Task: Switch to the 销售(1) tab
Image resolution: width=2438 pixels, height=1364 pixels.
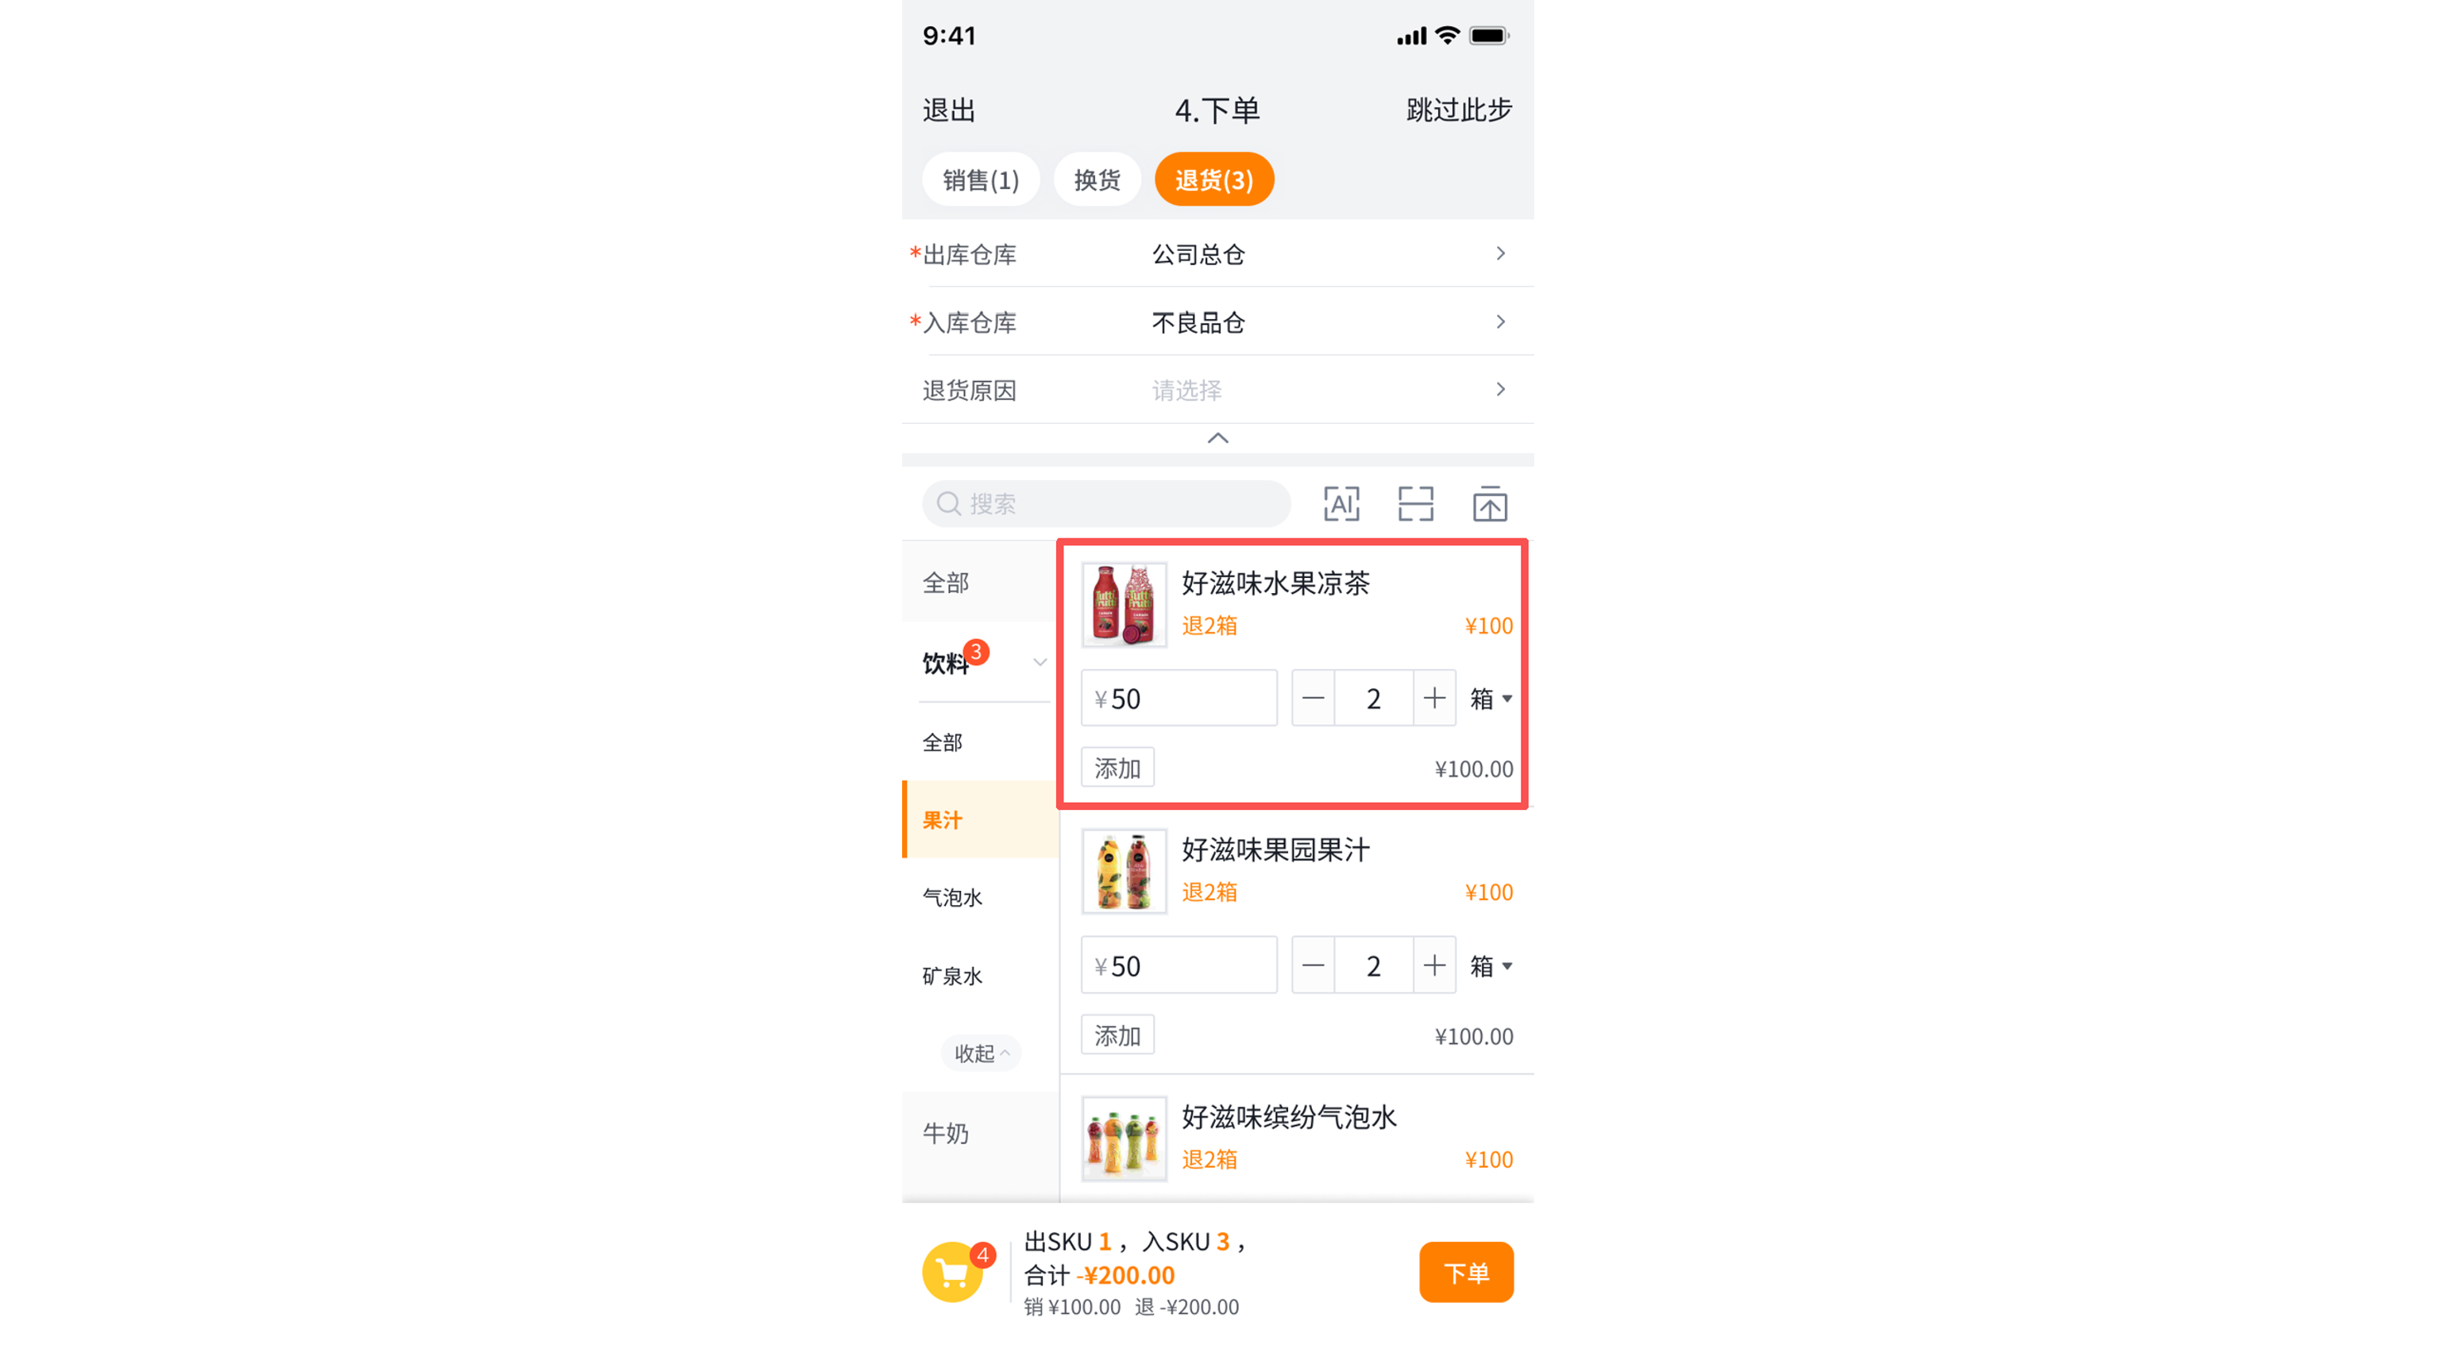Action: [x=981, y=179]
